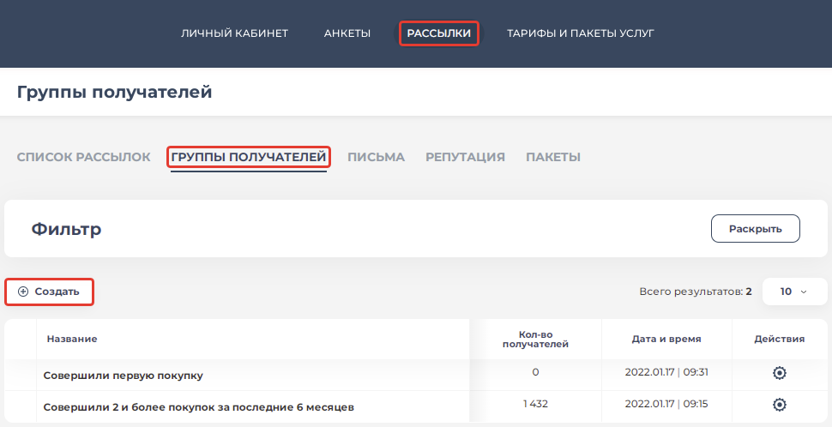The image size is (832, 427).
Task: Go to Анкеты in the top menu
Action: [x=347, y=33]
